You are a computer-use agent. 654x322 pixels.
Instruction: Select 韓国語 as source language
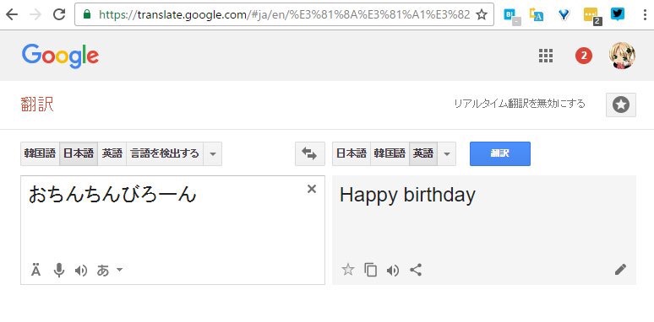pyautogui.click(x=40, y=154)
